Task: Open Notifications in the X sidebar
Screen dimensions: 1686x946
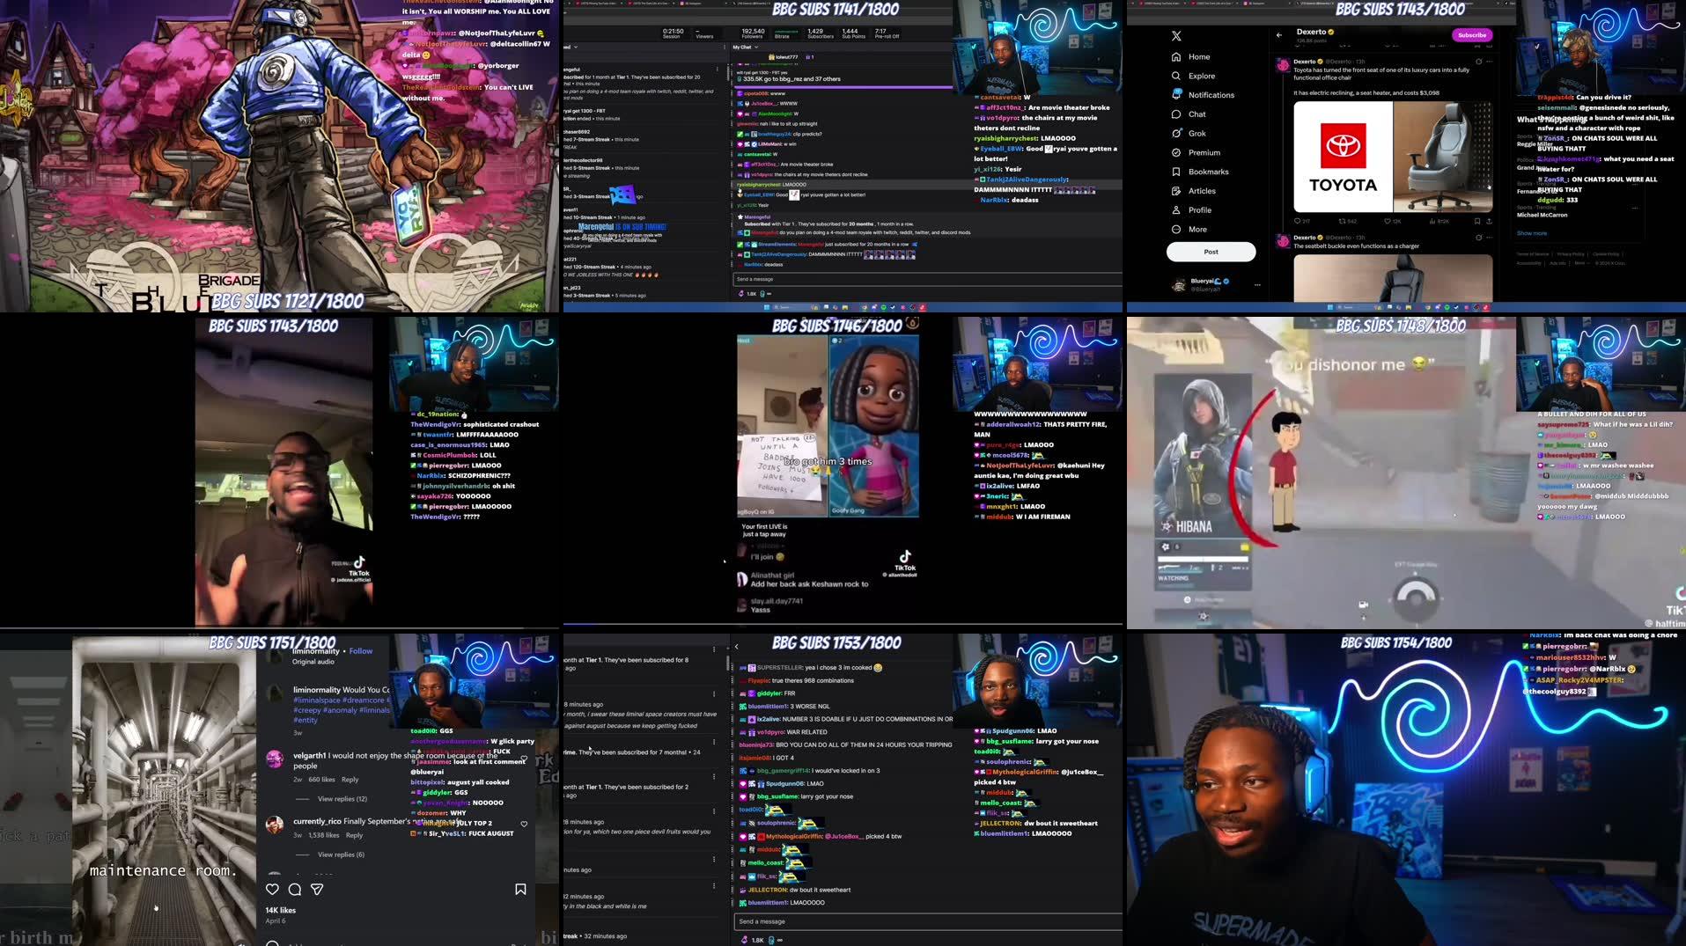Action: [1209, 94]
